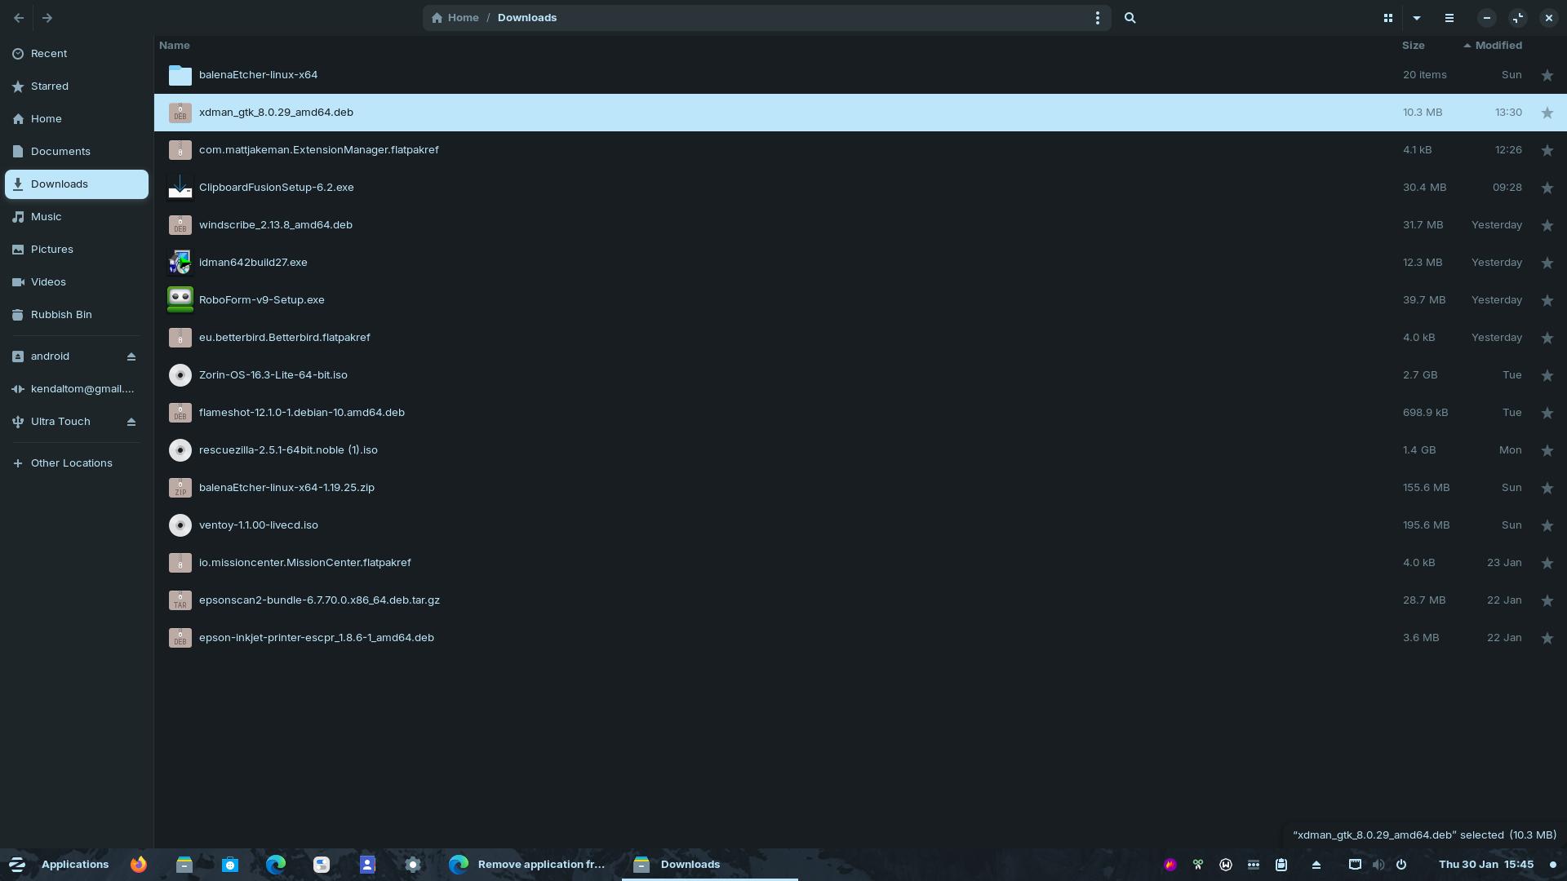Open the power menu in tray
This screenshot has width=1567, height=881.
[x=1401, y=865]
